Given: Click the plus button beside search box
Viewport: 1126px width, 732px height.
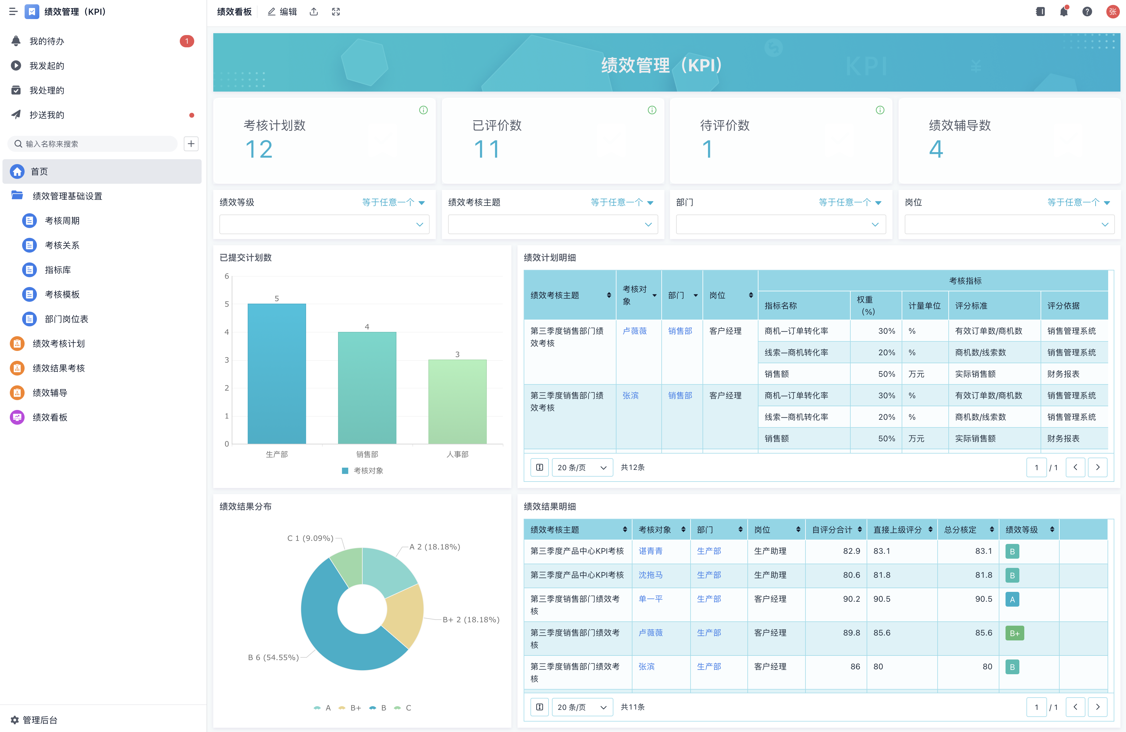Looking at the screenshot, I should pos(191,144).
